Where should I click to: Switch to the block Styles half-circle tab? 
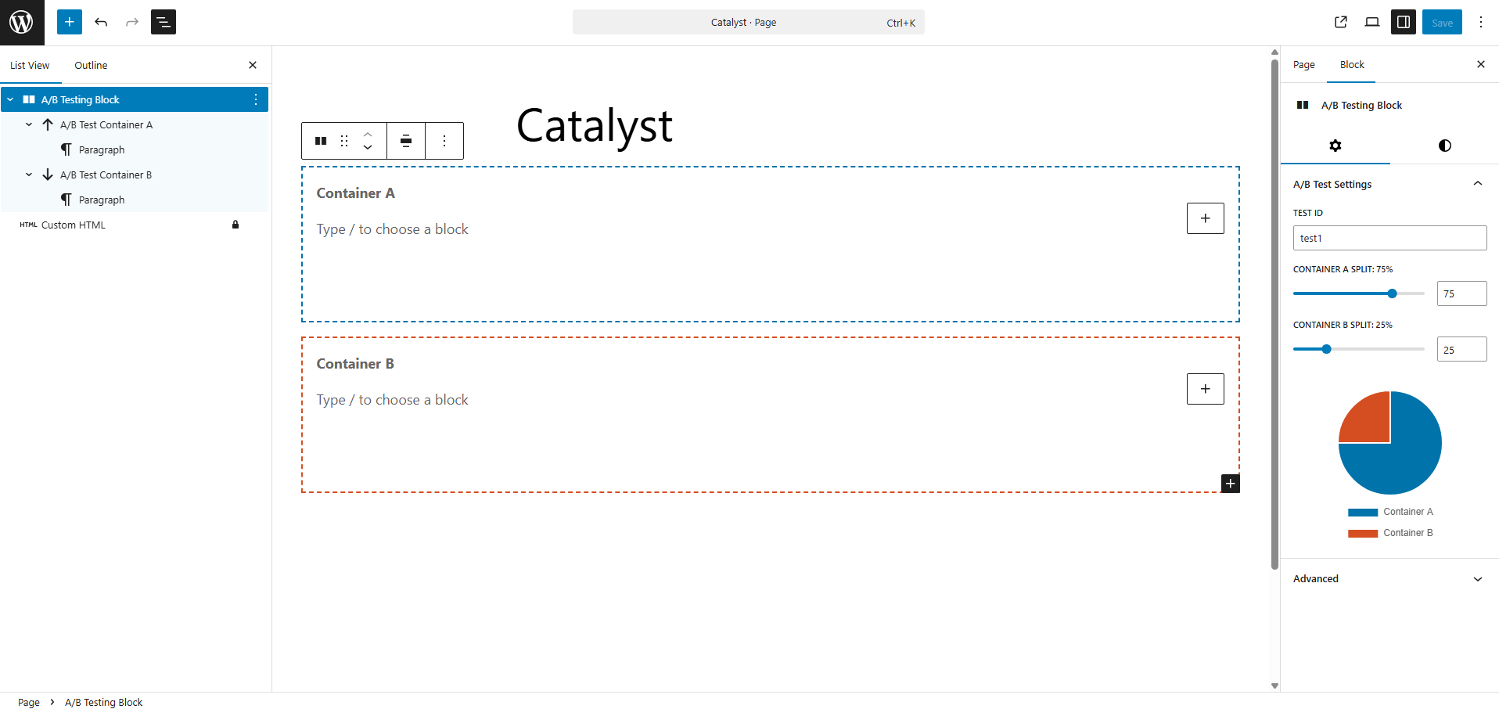click(1445, 146)
